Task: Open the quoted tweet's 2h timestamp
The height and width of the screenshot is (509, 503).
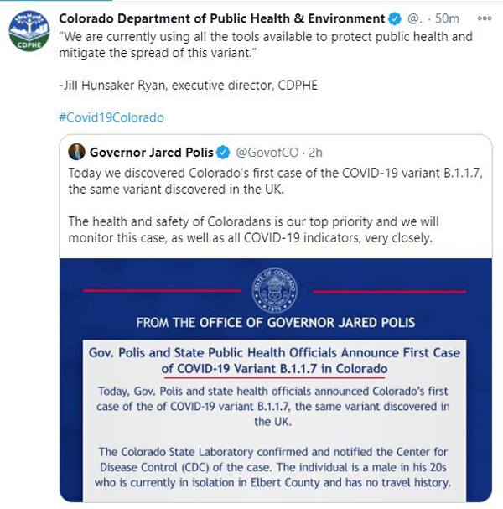Action: (x=315, y=153)
